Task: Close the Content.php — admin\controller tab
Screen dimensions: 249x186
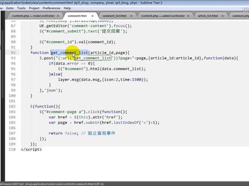Action: tap(188, 16)
